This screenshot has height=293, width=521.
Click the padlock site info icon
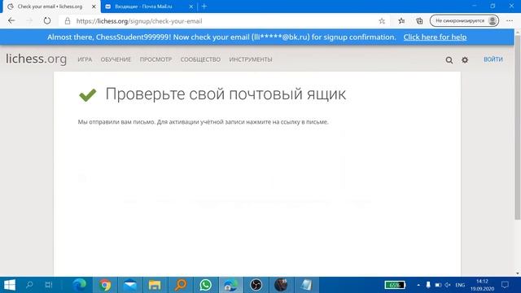click(68, 21)
